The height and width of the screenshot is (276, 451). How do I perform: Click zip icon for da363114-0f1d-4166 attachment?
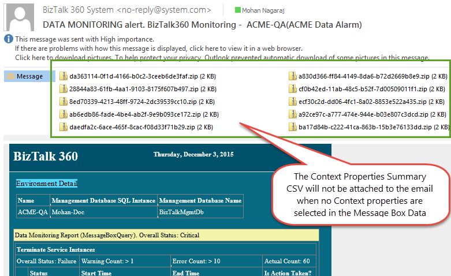pos(64,76)
